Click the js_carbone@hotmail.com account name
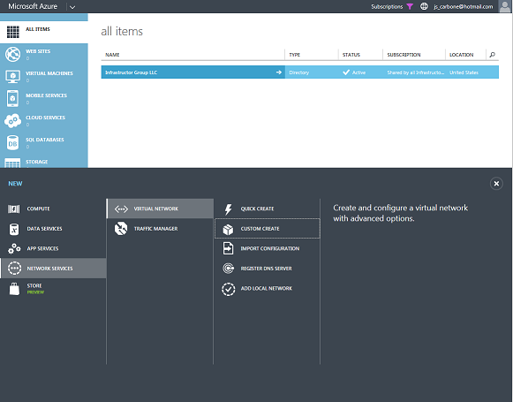Viewport: 513px width, 402px height. click(x=464, y=6)
